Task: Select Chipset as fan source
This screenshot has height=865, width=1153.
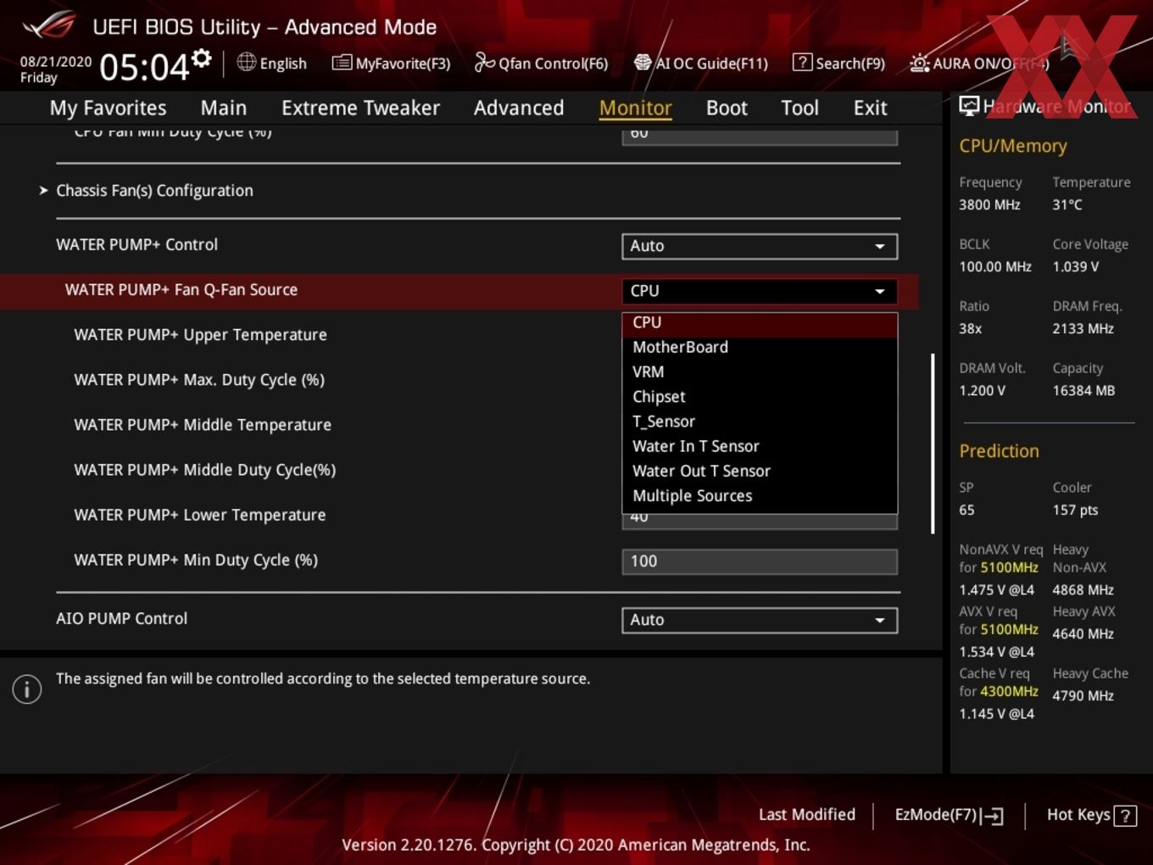Action: coord(760,397)
